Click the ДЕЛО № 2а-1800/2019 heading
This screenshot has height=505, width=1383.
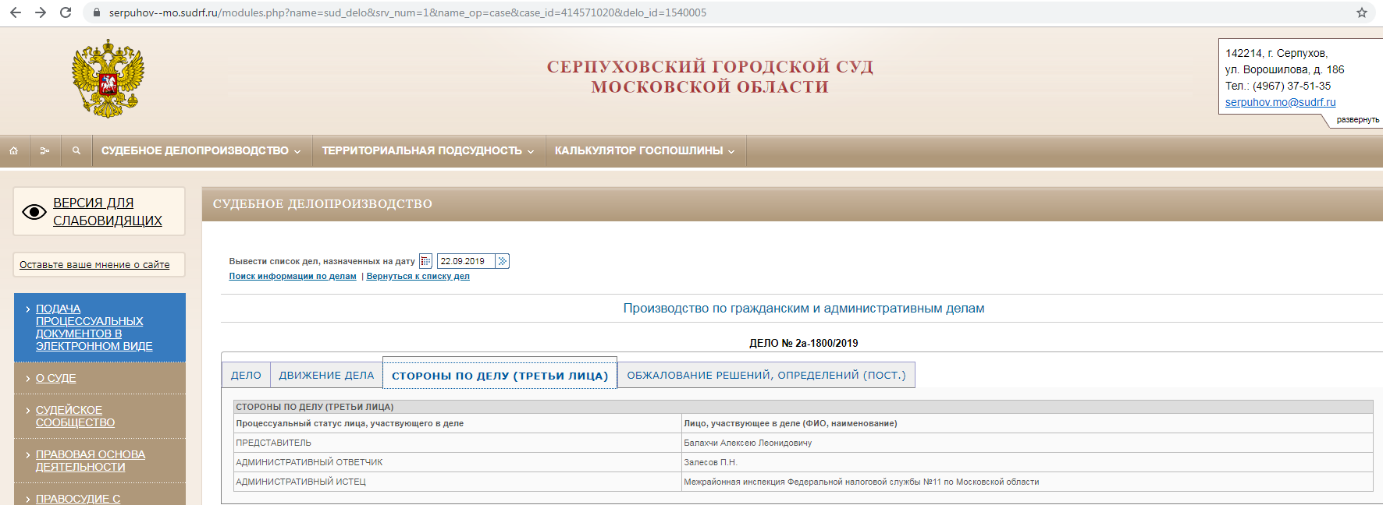point(804,343)
